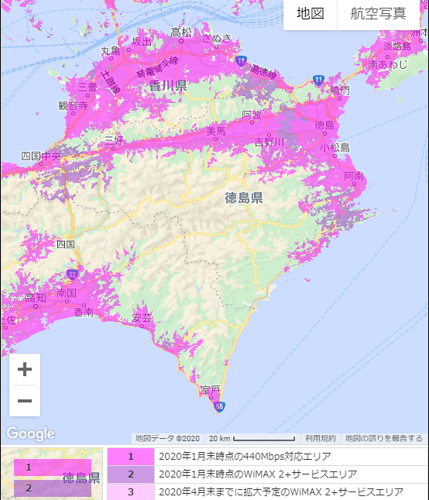Image resolution: width=429 pixels, height=500 pixels.
Task: Click the legend sample map thumbnail
Action: [52, 474]
